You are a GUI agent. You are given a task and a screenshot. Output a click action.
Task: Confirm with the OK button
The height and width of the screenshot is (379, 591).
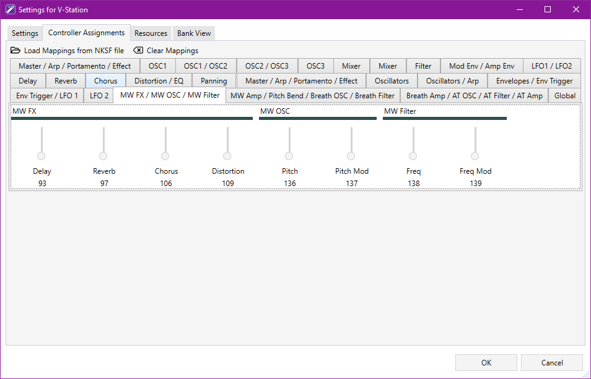click(x=486, y=363)
